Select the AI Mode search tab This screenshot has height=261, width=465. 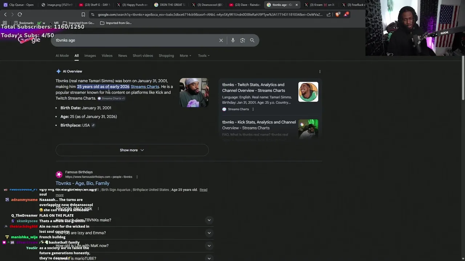click(62, 55)
